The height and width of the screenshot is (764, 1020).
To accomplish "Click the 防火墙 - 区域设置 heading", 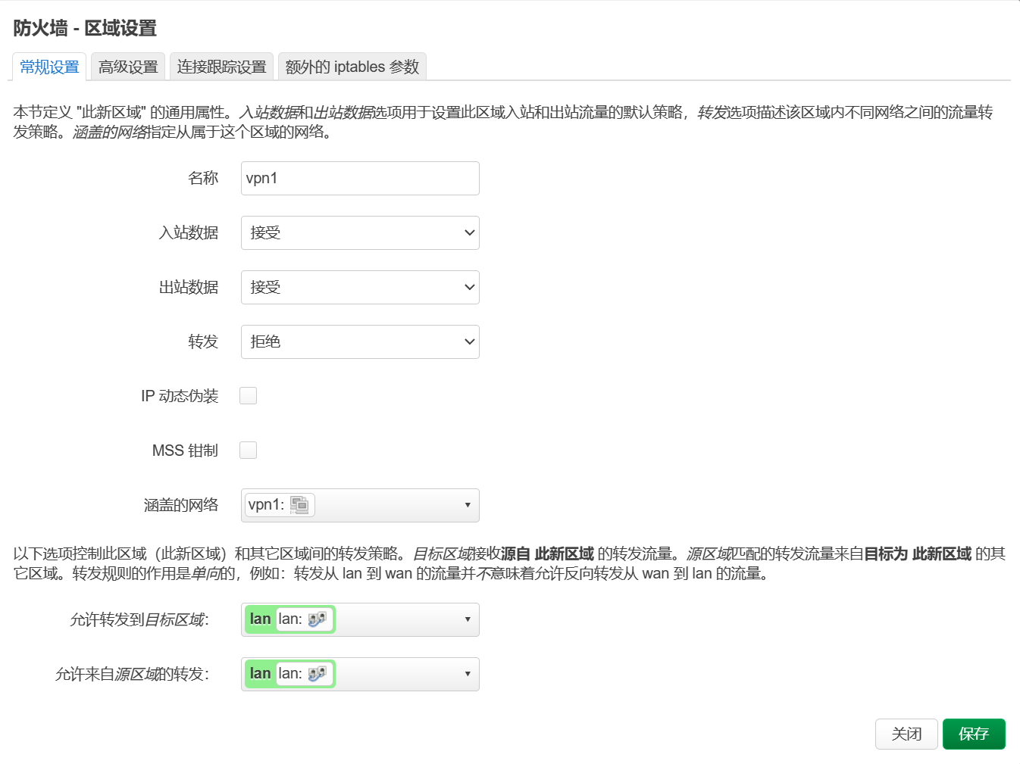I will point(85,29).
